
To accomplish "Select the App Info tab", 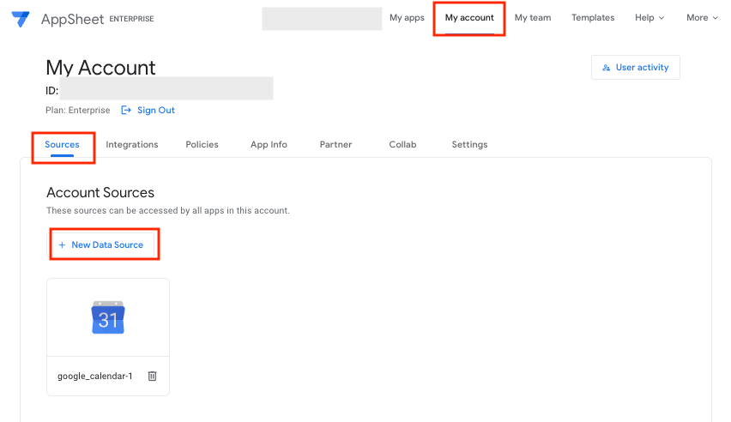I will point(269,145).
